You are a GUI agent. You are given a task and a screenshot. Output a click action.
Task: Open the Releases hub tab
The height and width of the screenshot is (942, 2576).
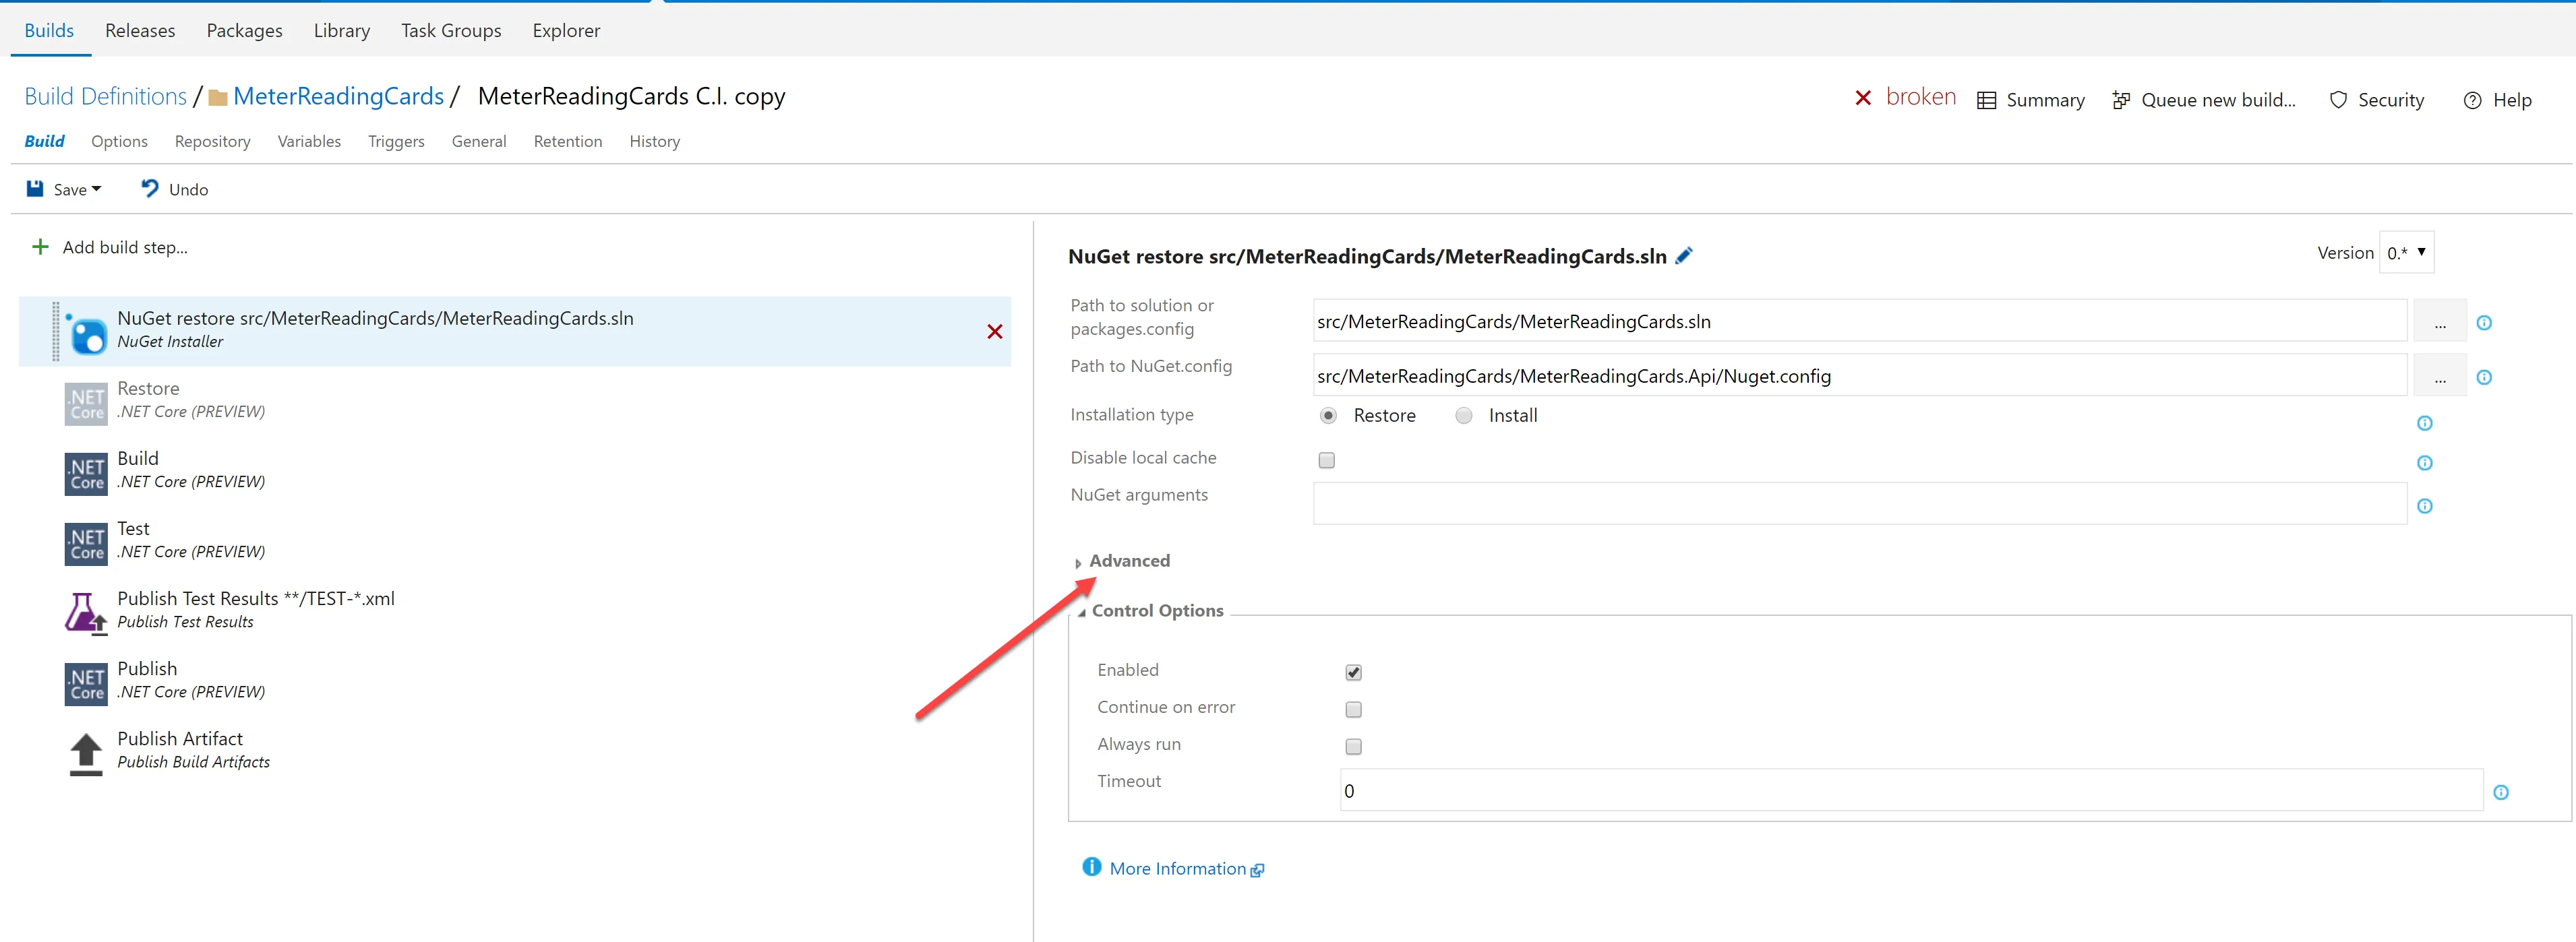point(140,30)
